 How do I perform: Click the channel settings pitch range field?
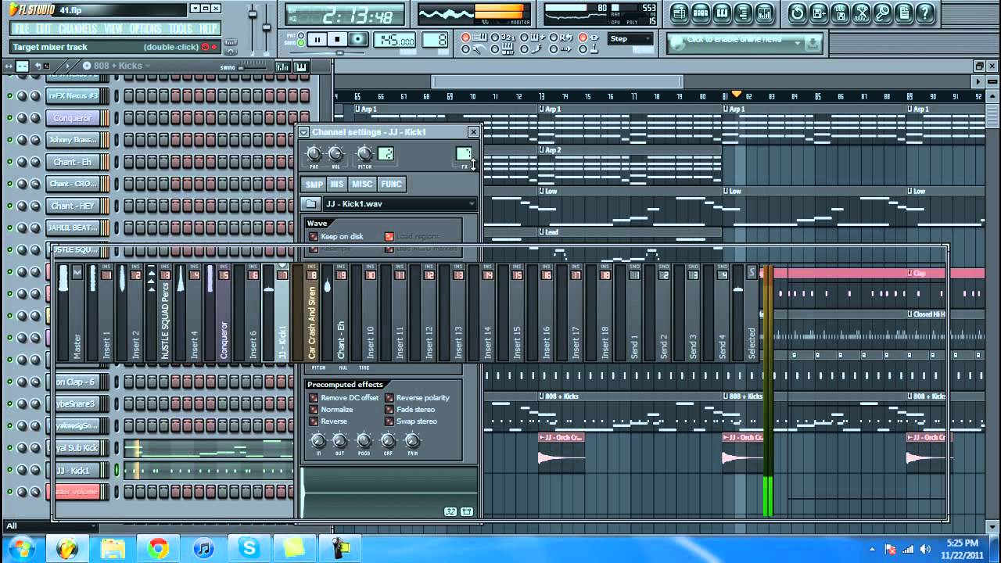386,153
